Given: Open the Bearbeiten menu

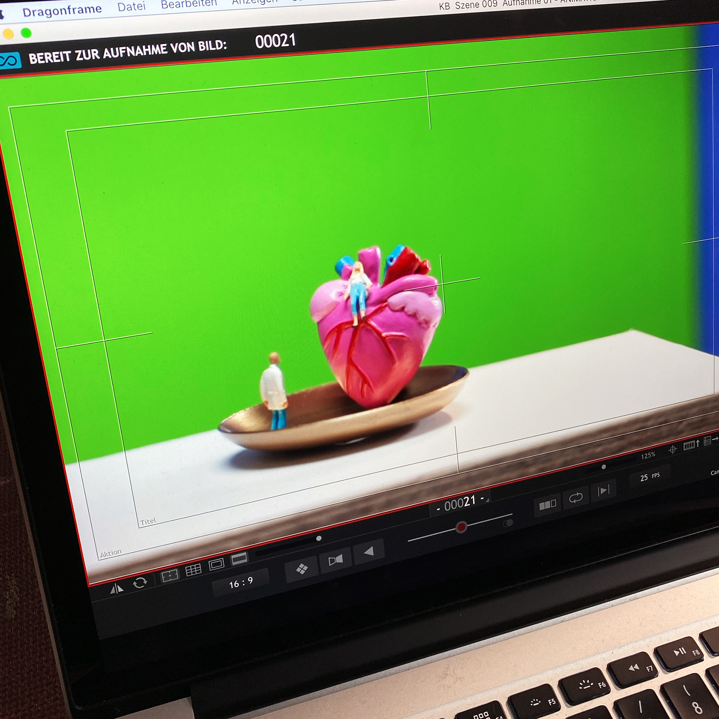Looking at the screenshot, I should 189,4.
